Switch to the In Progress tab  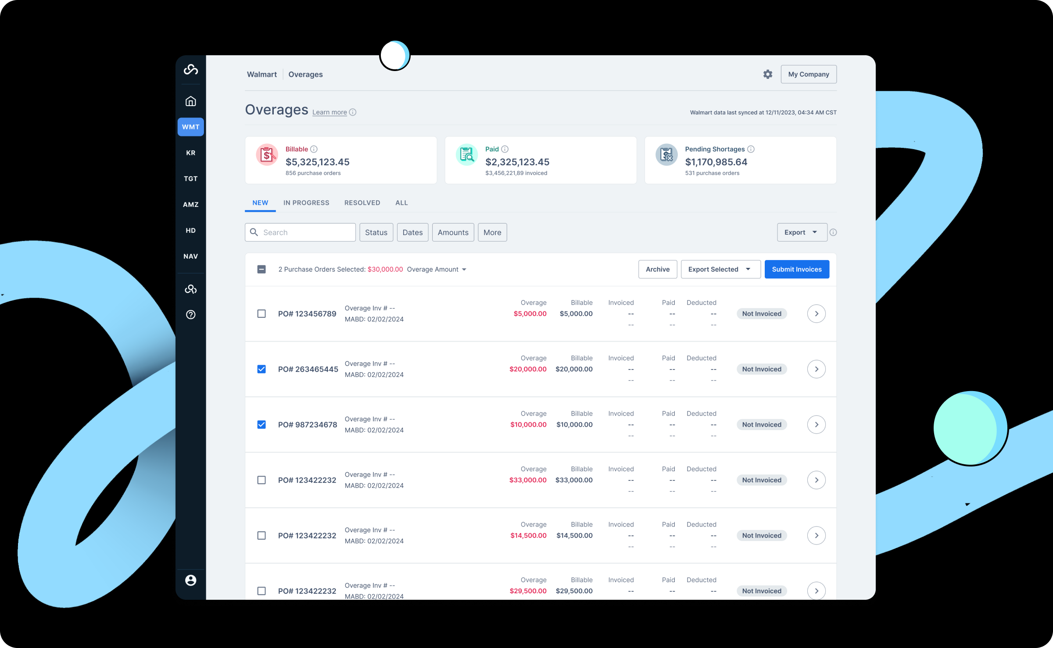click(x=306, y=203)
